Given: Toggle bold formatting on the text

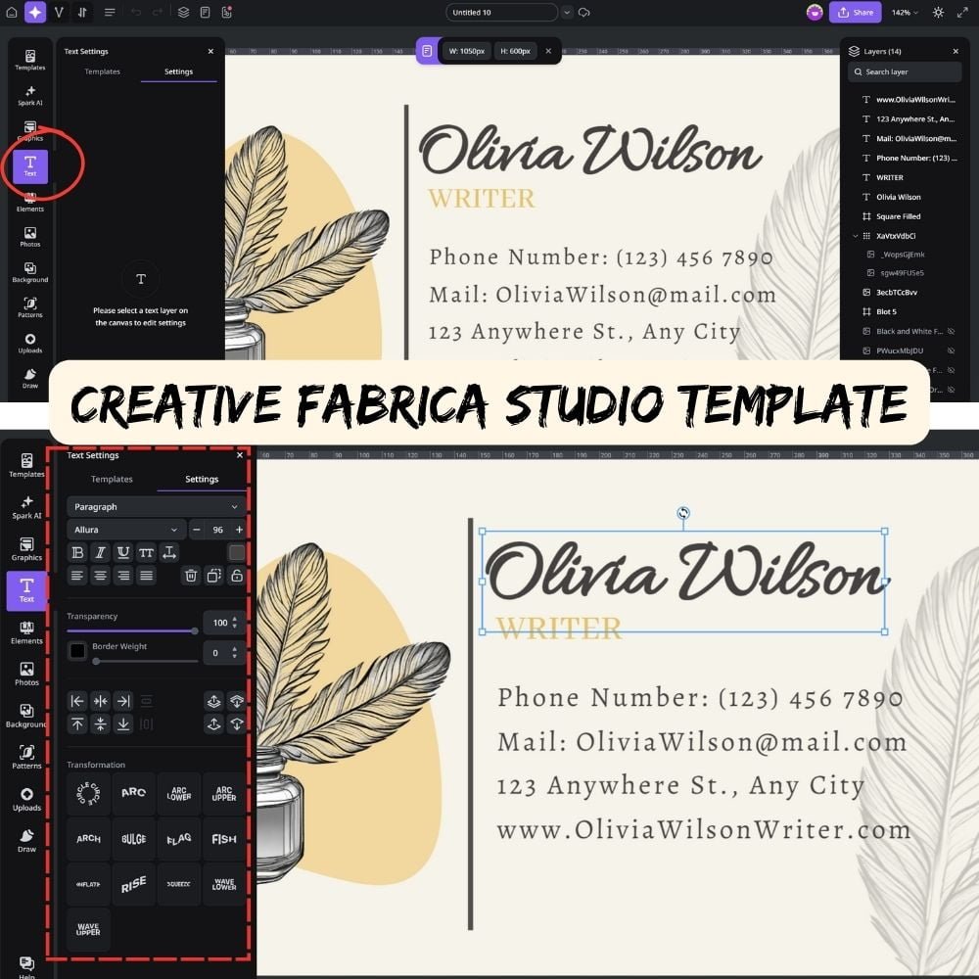Looking at the screenshot, I should click(77, 554).
